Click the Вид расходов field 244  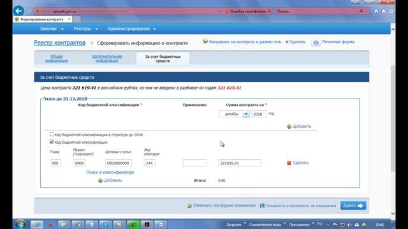click(149, 163)
